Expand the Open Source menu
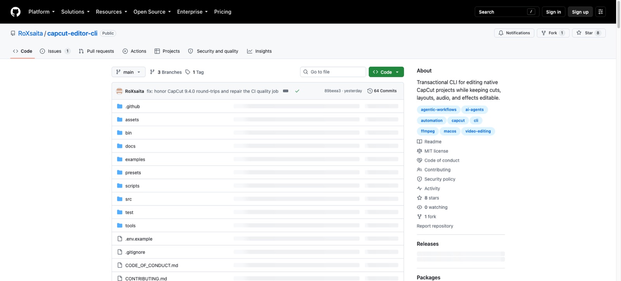The image size is (621, 281). [152, 12]
